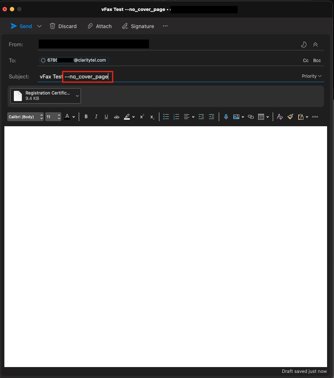Open the alignment dropdown arrow
The image size is (334, 378).
point(193,117)
